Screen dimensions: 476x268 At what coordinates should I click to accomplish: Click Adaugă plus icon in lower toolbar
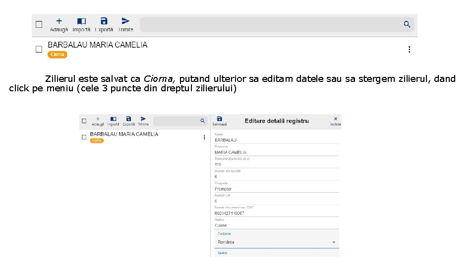tap(98, 119)
